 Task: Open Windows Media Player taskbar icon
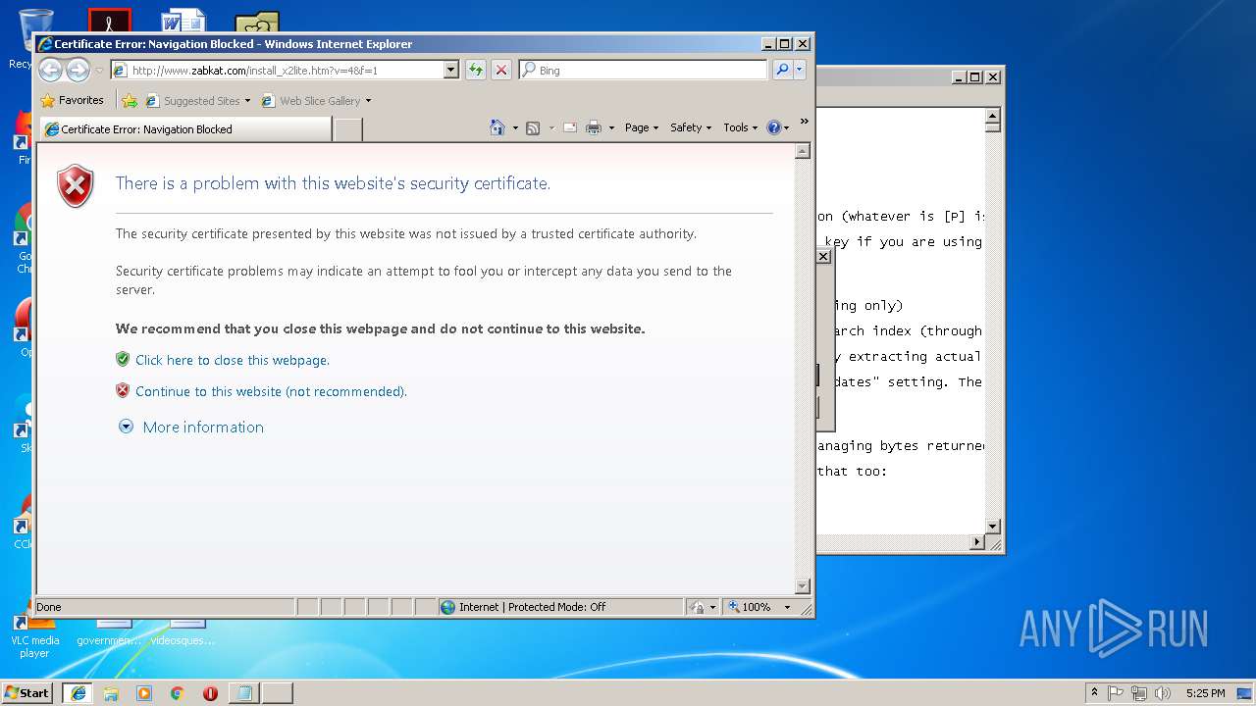click(144, 692)
